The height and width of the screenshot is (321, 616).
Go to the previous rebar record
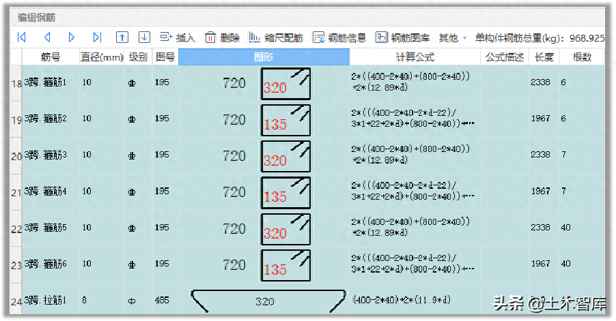point(47,37)
